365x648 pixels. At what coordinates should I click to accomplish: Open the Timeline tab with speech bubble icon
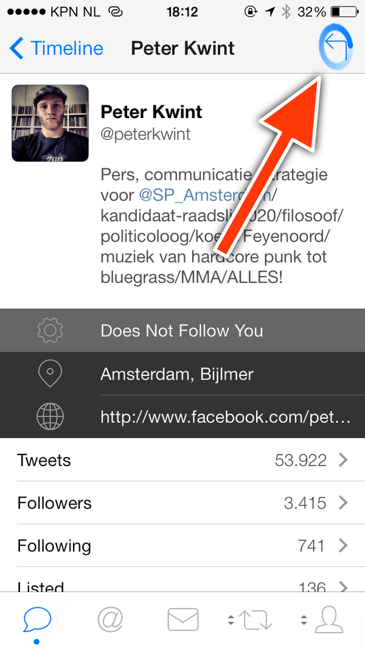[37, 620]
